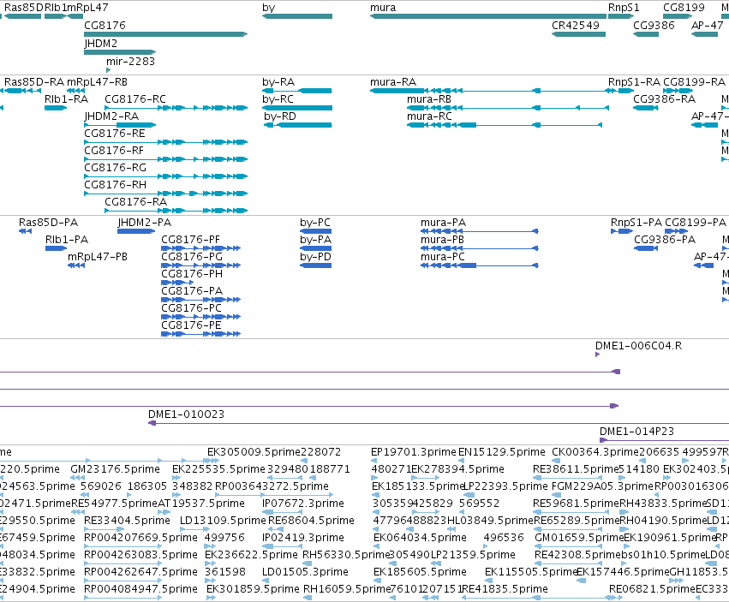Select the CG8176-PG protein label
Image resolution: width=729 pixels, height=602 pixels.
point(192,257)
